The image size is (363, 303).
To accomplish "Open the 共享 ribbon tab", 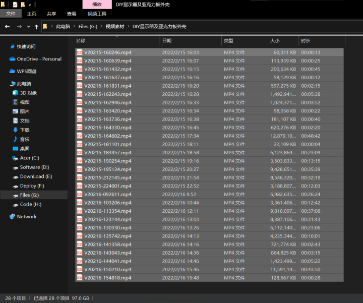I will click(51, 14).
